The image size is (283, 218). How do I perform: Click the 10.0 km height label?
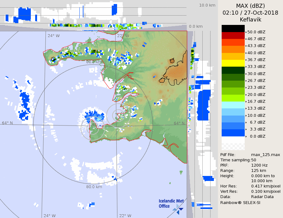[x=207, y=5]
